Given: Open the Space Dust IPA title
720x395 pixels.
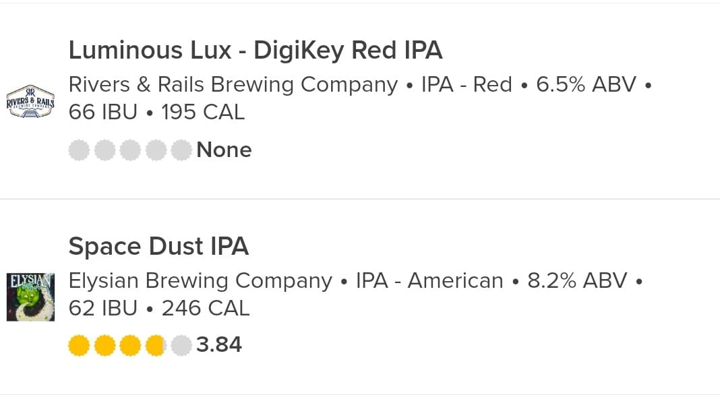Looking at the screenshot, I should [158, 246].
